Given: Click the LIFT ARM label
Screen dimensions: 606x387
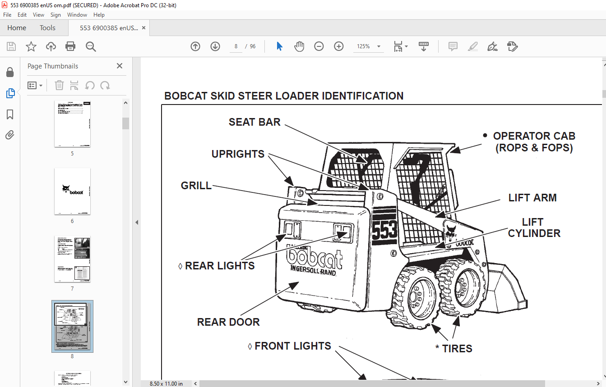Looking at the screenshot, I should click(532, 198).
